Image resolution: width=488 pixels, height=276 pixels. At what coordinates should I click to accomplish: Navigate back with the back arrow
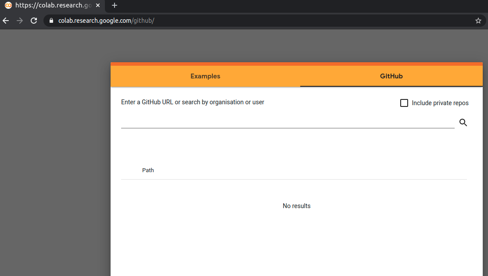[5, 20]
